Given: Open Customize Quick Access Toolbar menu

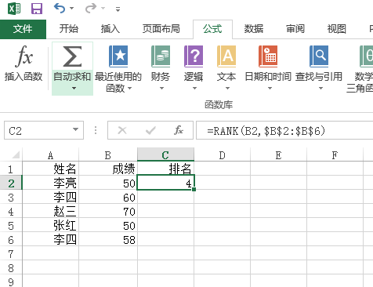Looking at the screenshot, I should (x=118, y=9).
